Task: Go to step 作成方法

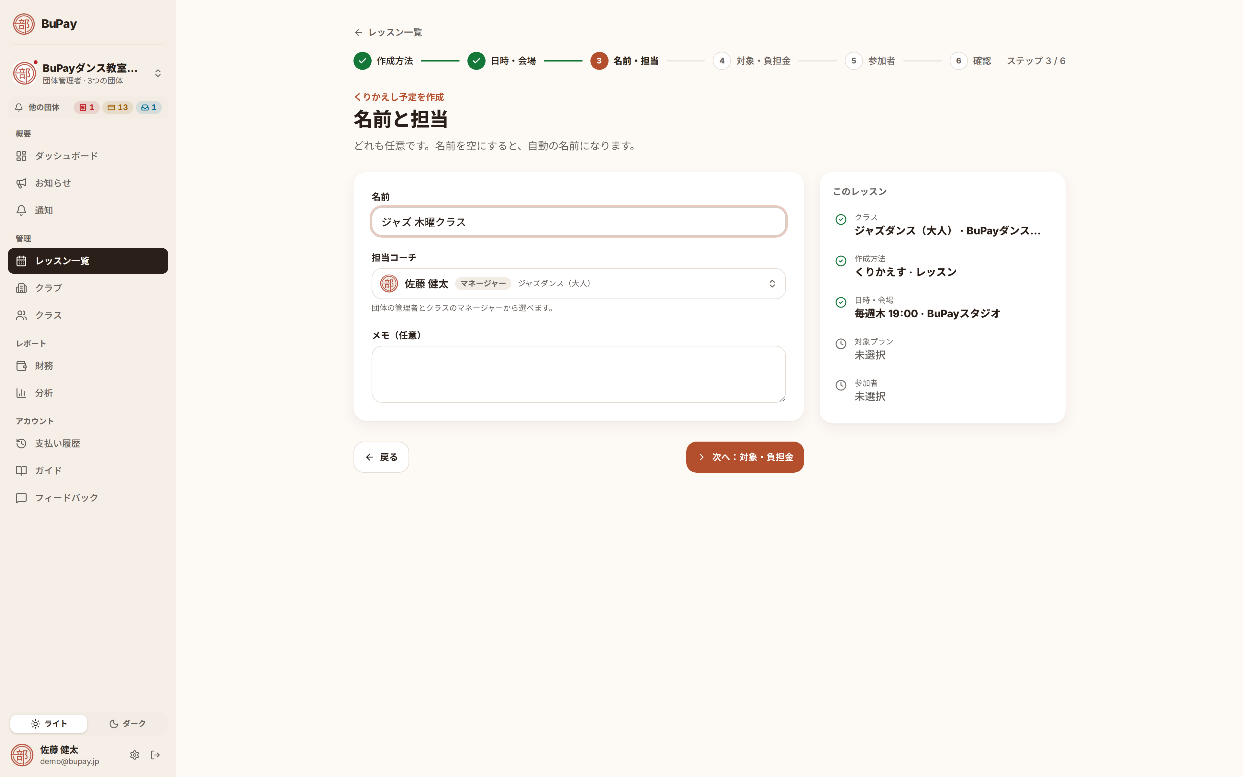Action: pyautogui.click(x=383, y=61)
